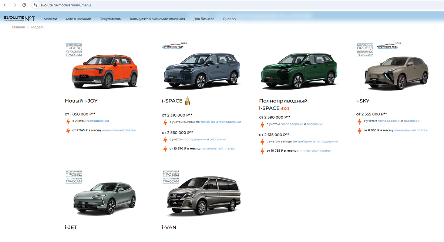The height and width of the screenshot is (242, 444).
Task: Click the price от 2 310 000 ₽
Action: (177, 115)
